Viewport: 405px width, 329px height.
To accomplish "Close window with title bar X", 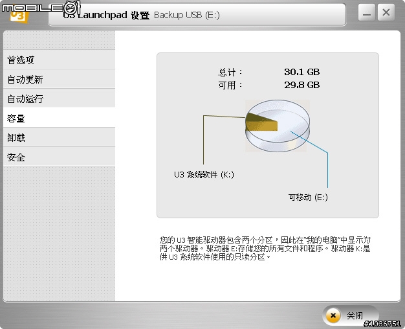I will 386,12.
